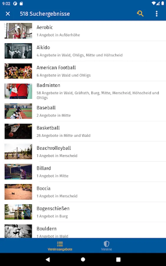Tap the Android recent apps square

click(x=118, y=259)
